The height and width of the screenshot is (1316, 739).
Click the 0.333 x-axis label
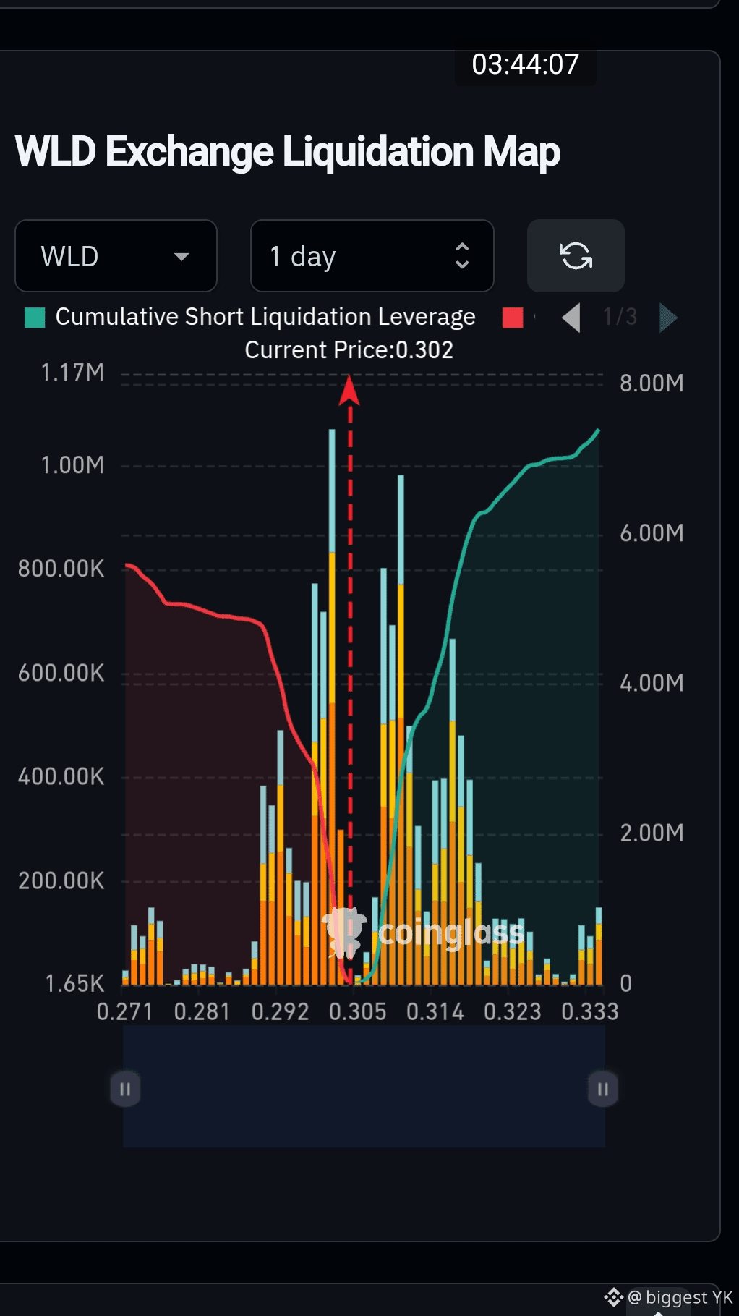click(x=590, y=1011)
